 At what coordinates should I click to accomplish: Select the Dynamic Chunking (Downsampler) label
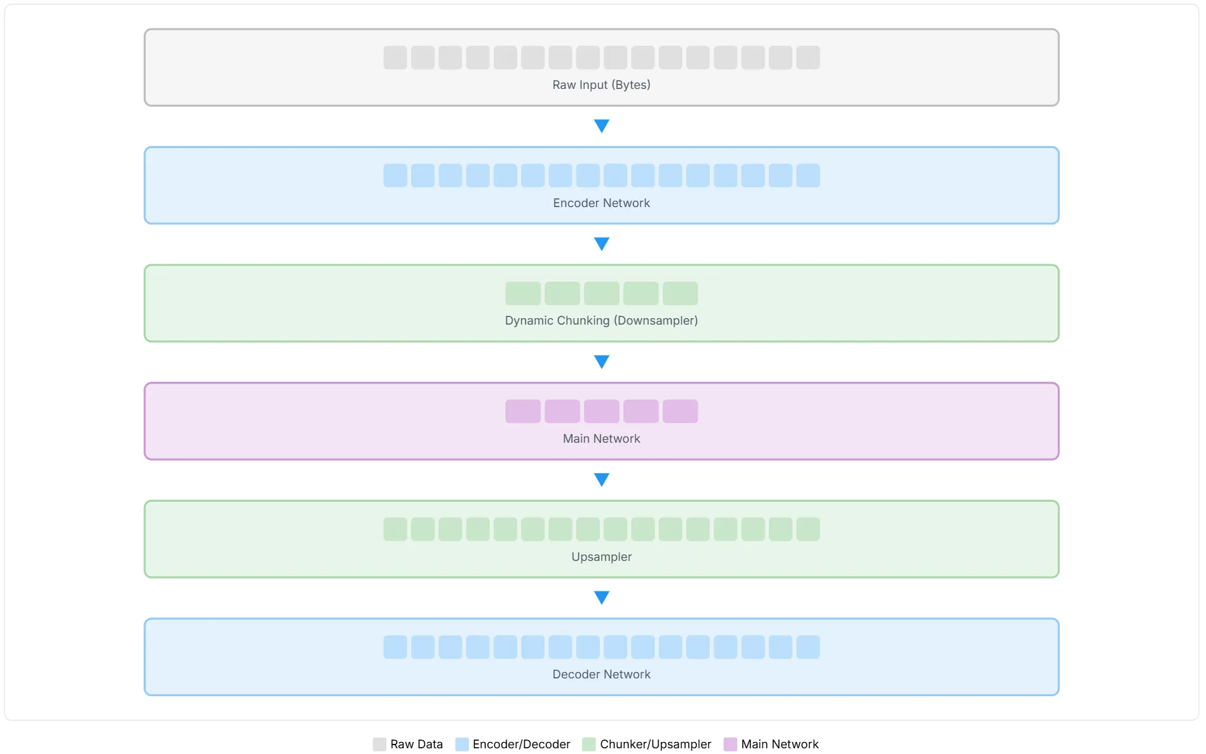(601, 321)
